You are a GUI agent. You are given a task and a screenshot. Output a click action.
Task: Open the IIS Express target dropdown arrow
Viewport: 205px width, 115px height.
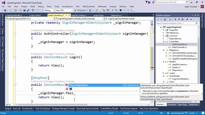[x=87, y=10]
